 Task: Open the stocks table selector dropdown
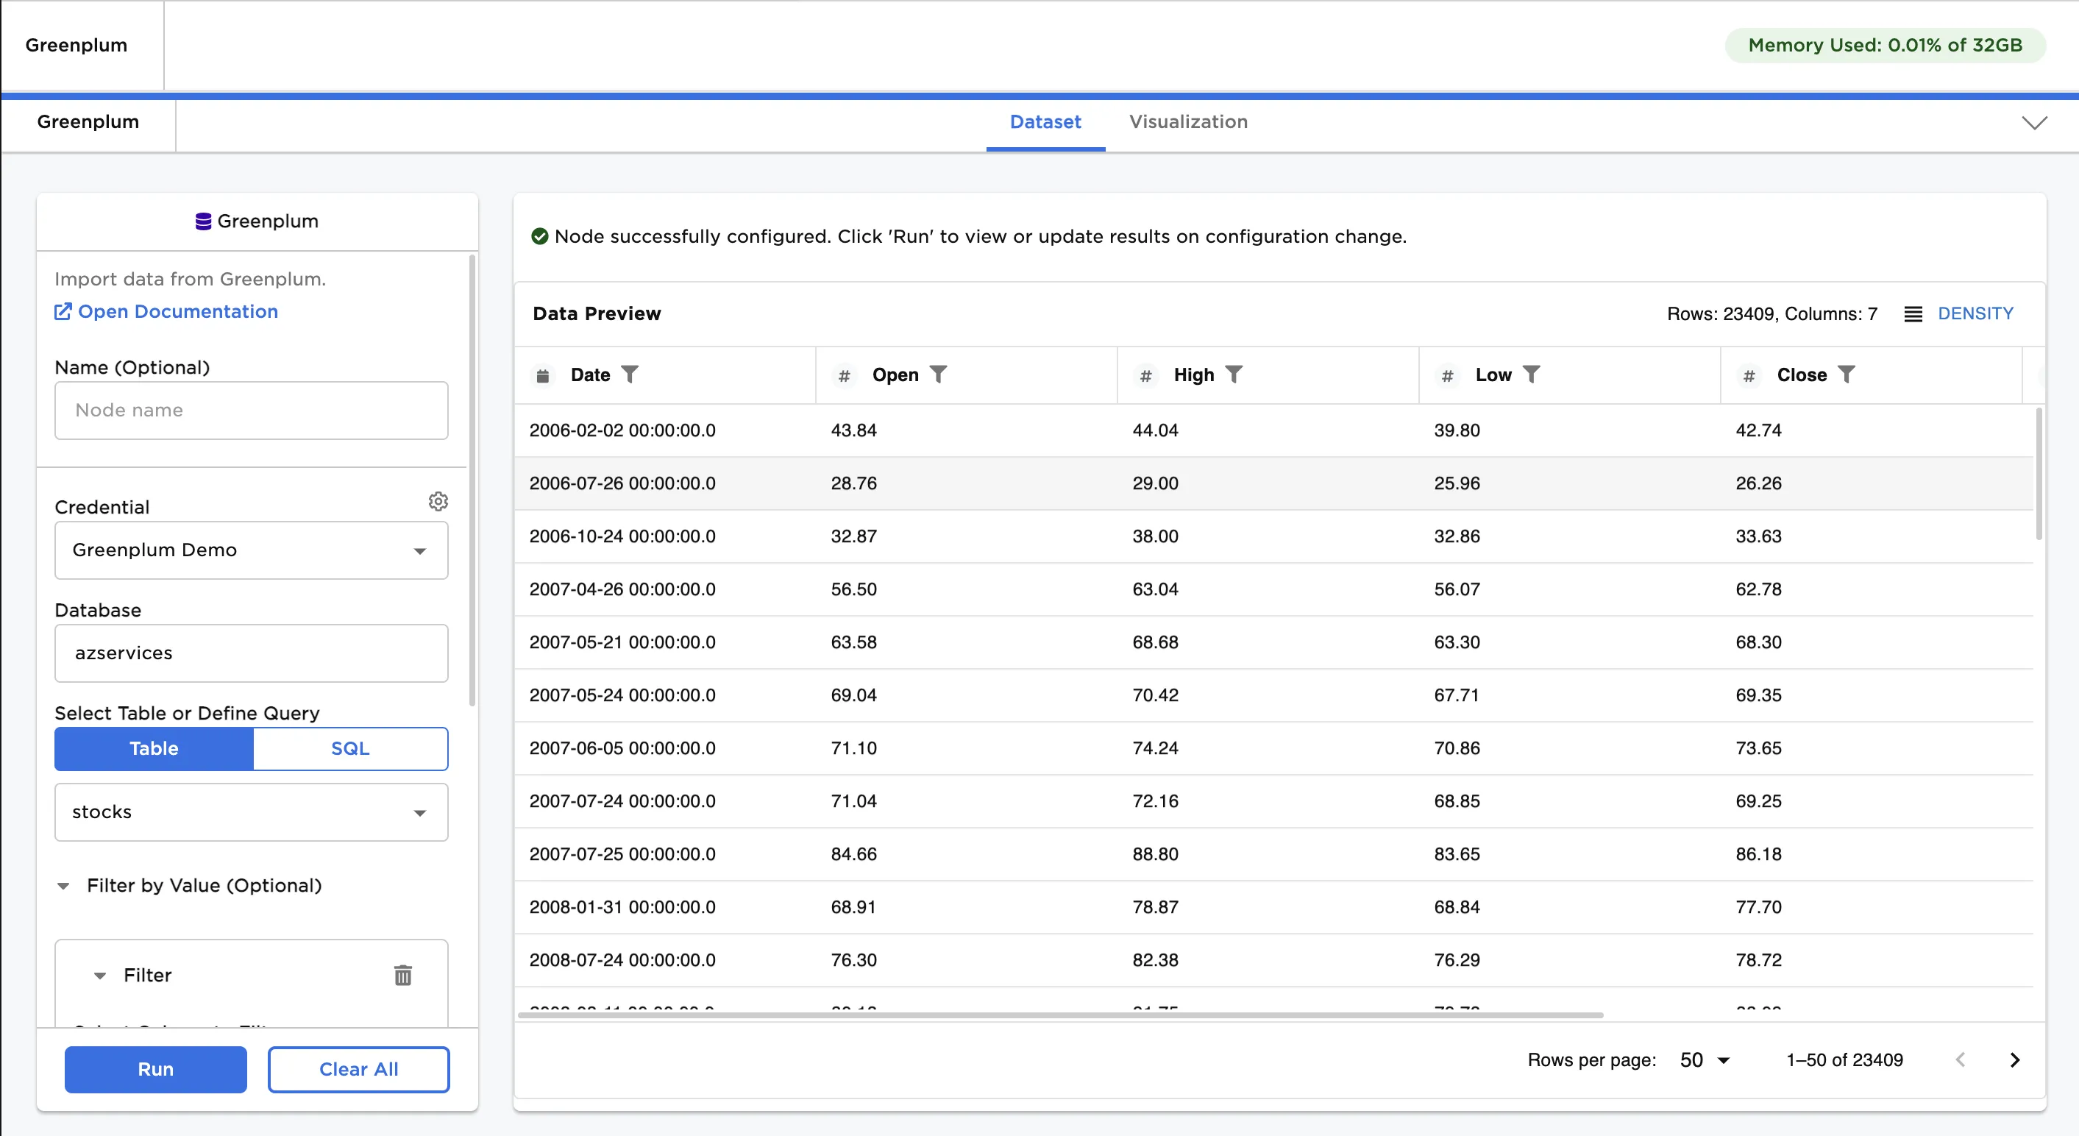pyautogui.click(x=250, y=812)
